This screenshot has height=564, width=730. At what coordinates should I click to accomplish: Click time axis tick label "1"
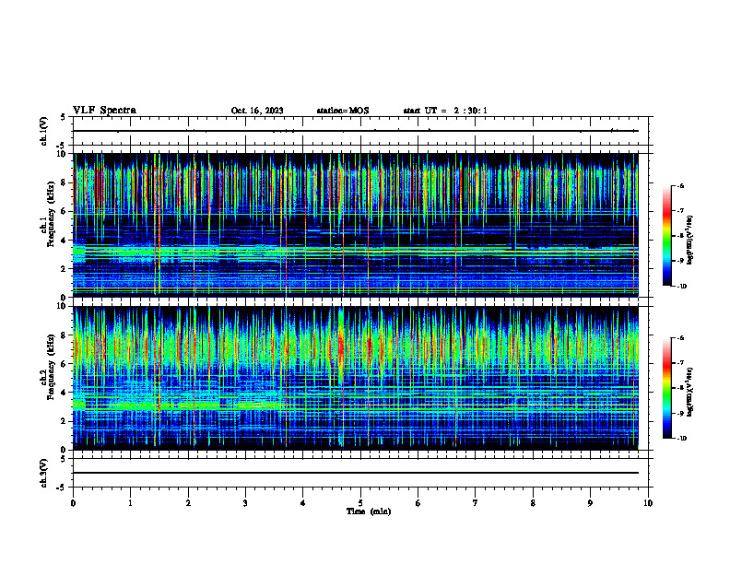130,503
